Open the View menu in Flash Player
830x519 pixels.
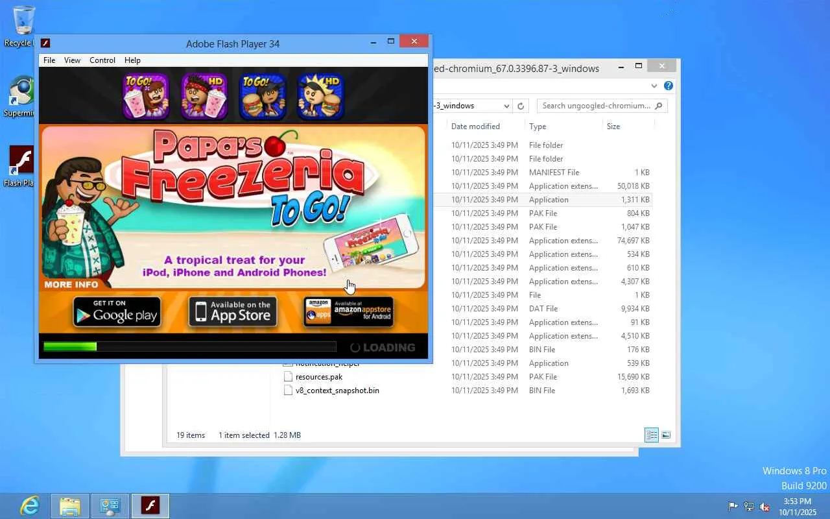click(x=73, y=60)
